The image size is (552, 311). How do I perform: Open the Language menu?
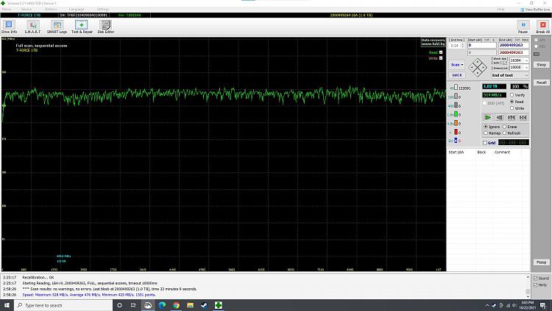pos(77,9)
